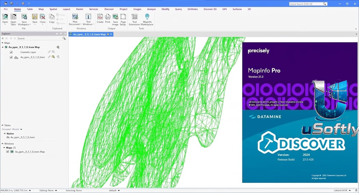Switch to the Drillholes ribbon tab
Image resolution: width=359 pixels, height=193 pixels.
coord(192,9)
